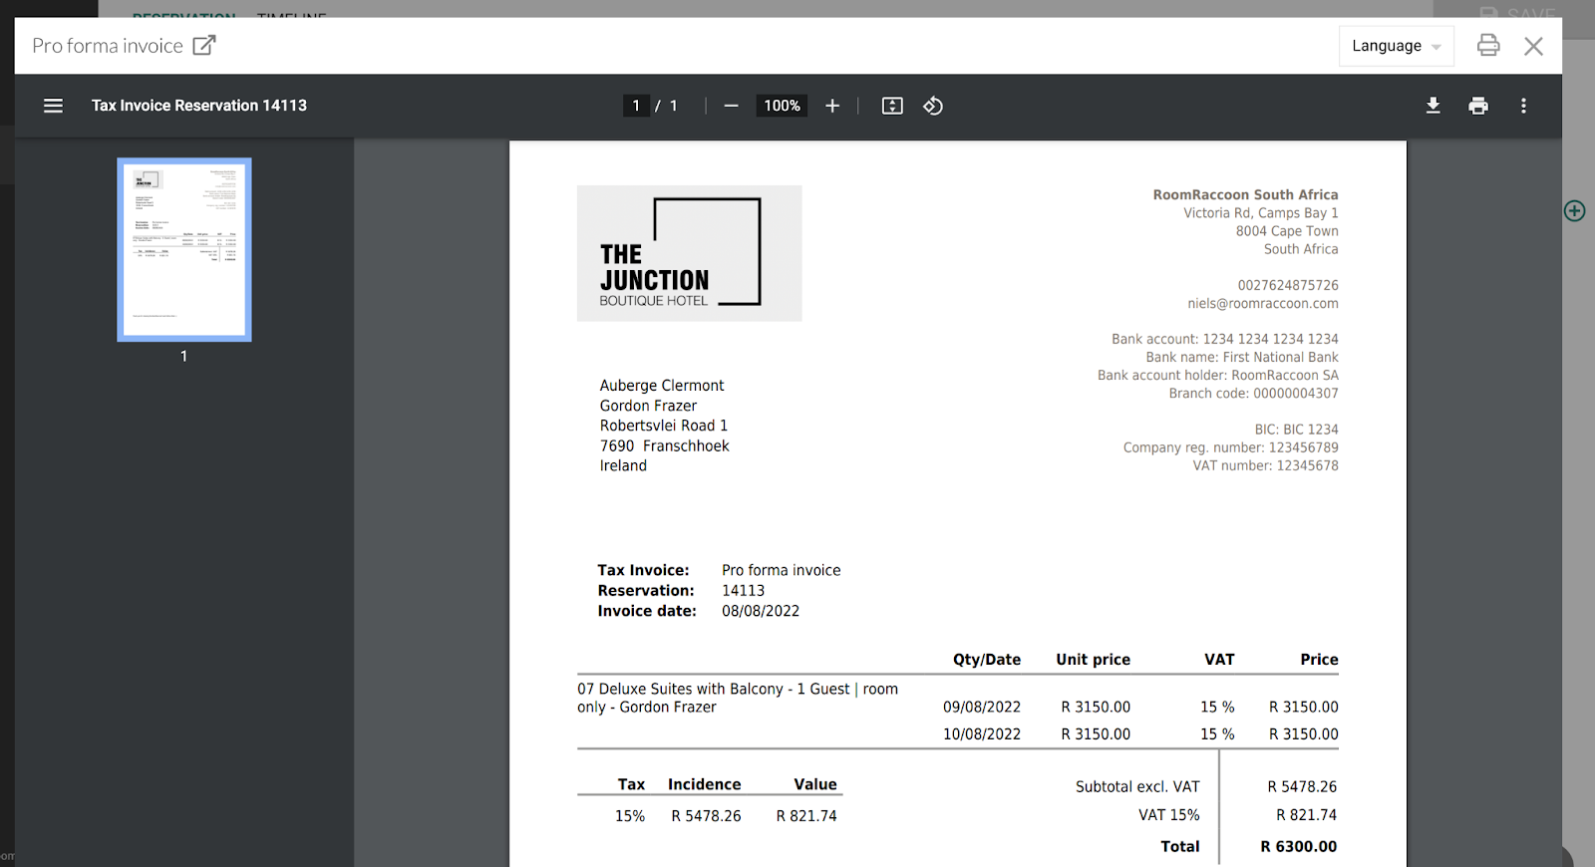Click the green plus circle icon

click(1574, 210)
